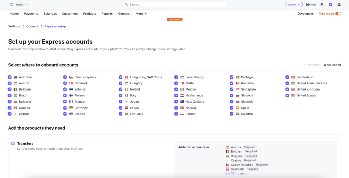Click the Poland label
This screenshot has width=349, height=178.
[x=190, y=114]
